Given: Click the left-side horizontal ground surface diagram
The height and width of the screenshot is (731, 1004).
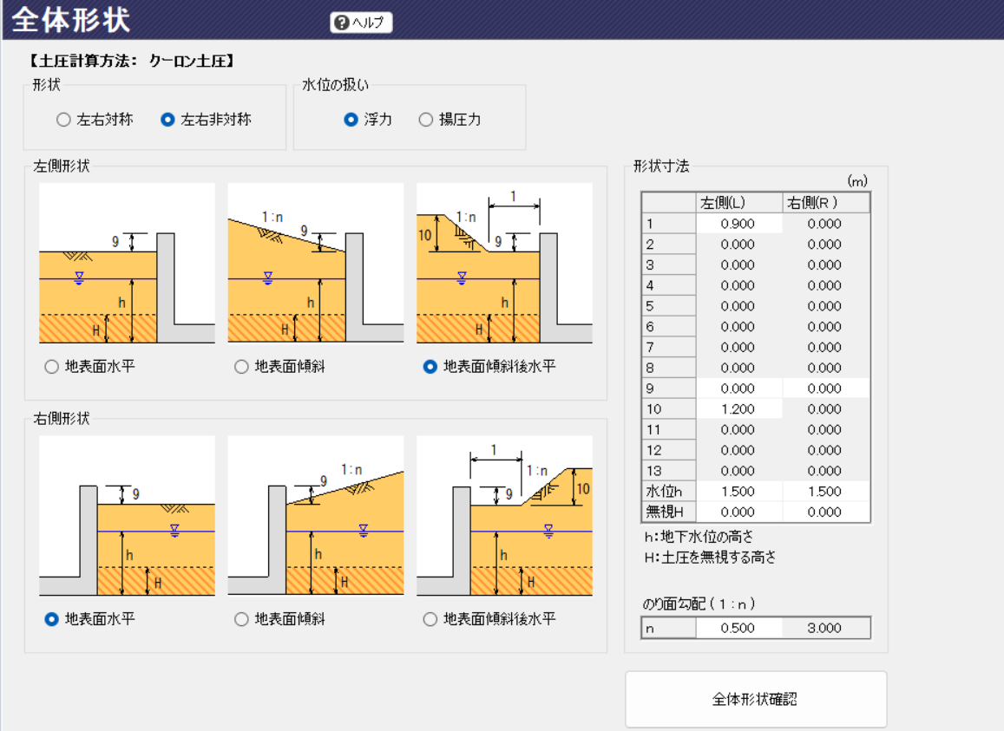Looking at the screenshot, I should (127, 264).
